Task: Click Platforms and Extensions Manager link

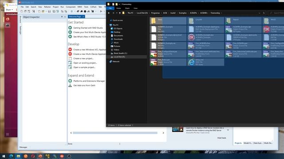Action: 89,81
